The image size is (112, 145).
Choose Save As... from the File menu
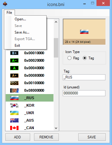pyautogui.click(x=25, y=32)
